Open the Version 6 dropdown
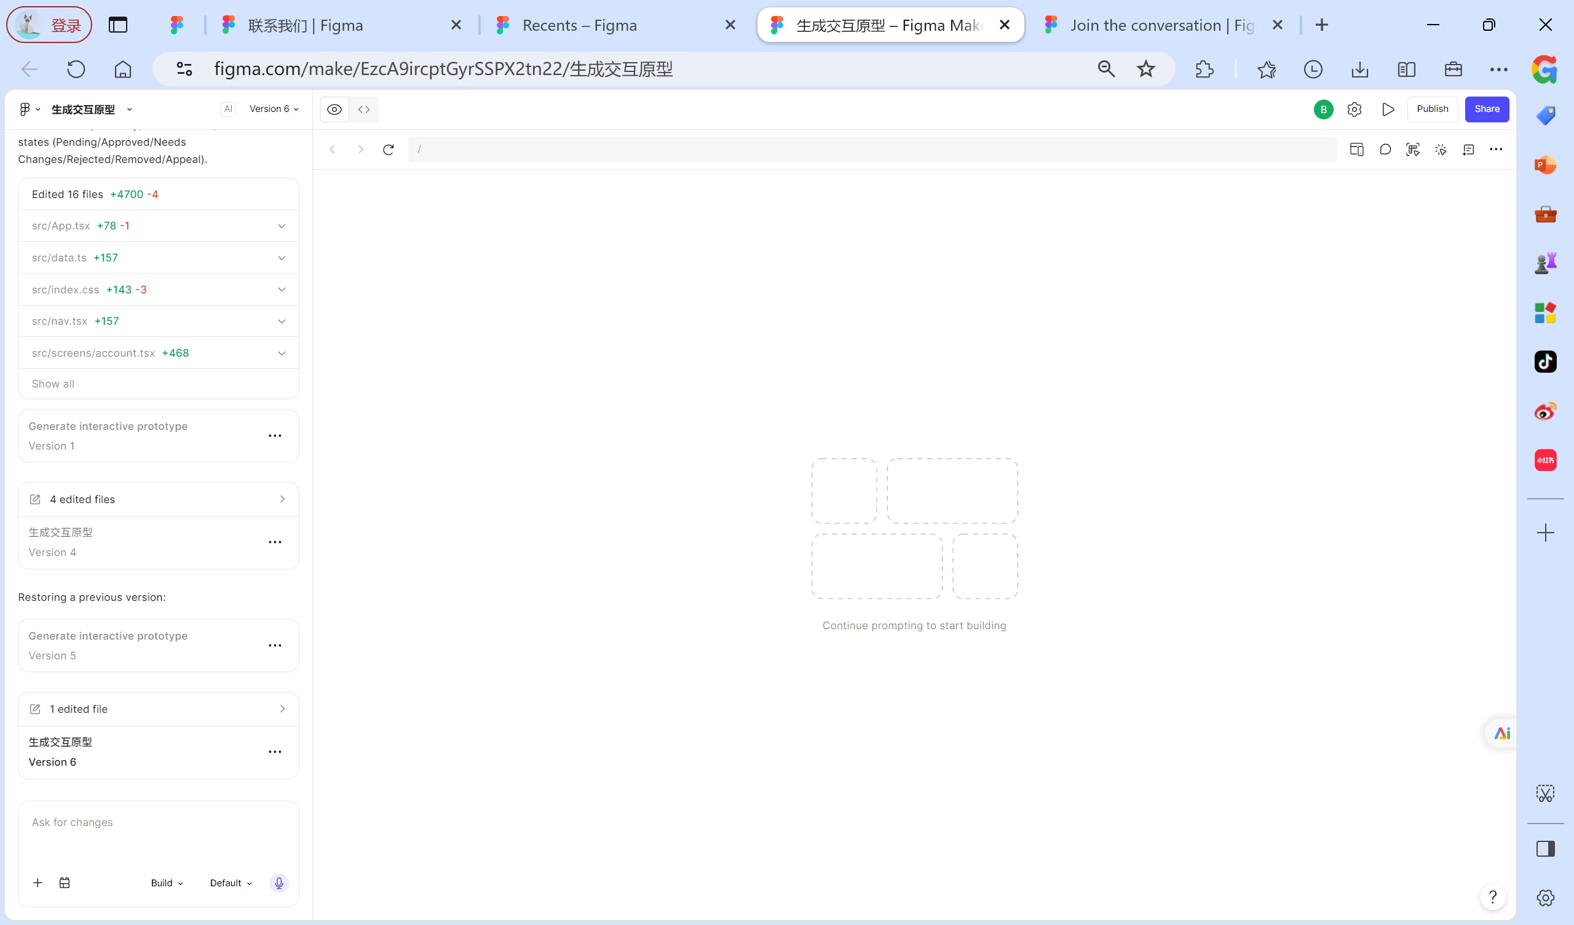This screenshot has height=925, width=1574. coord(274,109)
